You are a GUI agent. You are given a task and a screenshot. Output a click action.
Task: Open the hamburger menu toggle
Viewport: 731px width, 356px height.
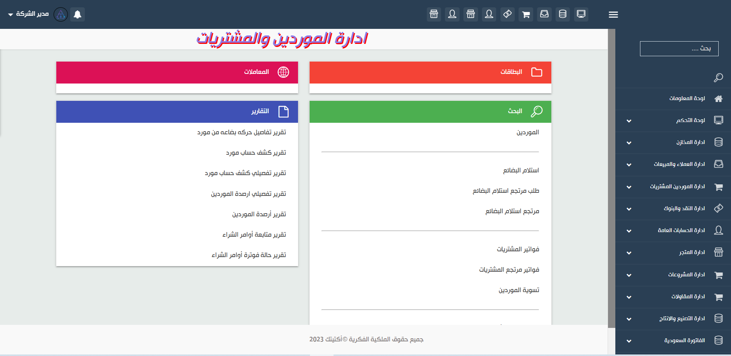[613, 15]
